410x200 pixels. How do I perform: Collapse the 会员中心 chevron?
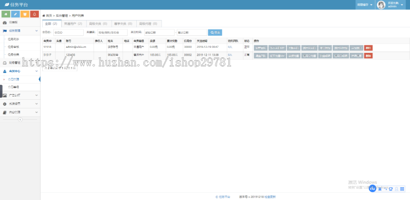[x=36, y=71]
